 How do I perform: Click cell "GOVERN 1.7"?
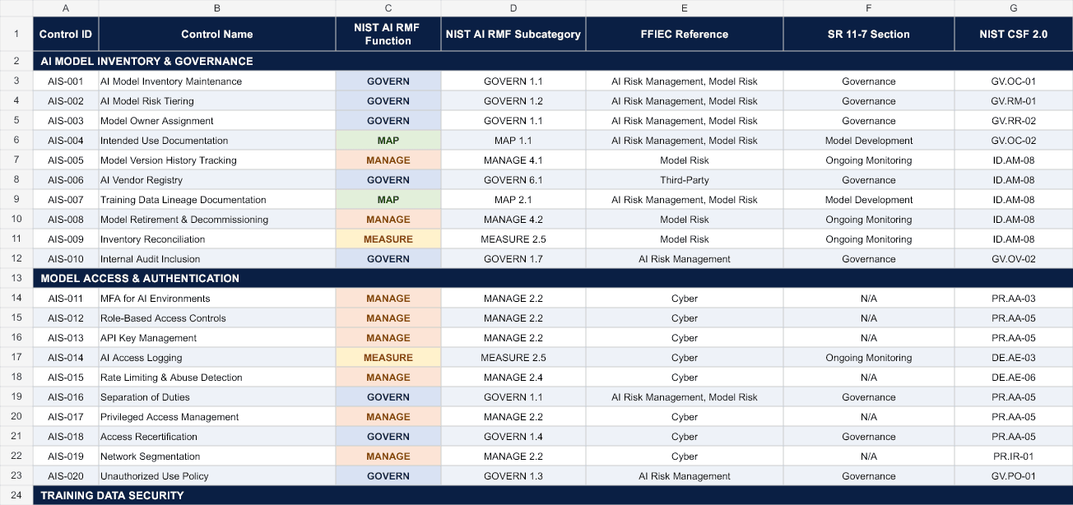(513, 258)
